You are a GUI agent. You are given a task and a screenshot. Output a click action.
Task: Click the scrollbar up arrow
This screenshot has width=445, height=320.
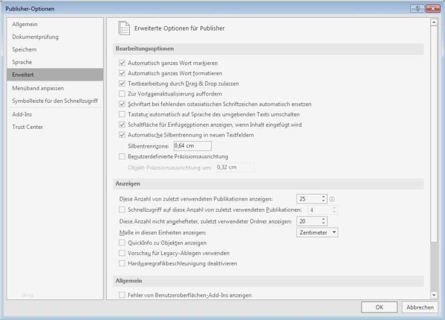pyautogui.click(x=434, y=22)
